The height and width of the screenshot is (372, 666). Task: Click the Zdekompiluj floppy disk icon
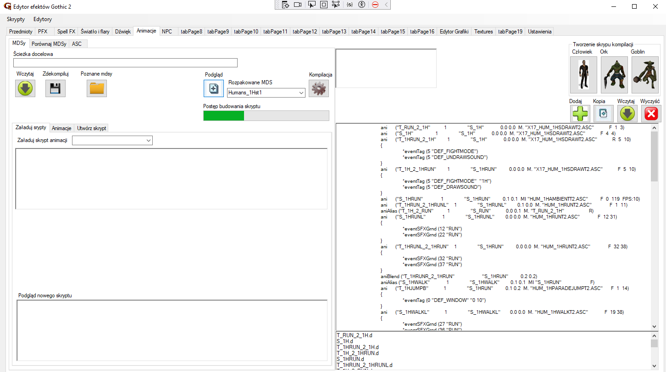click(55, 88)
